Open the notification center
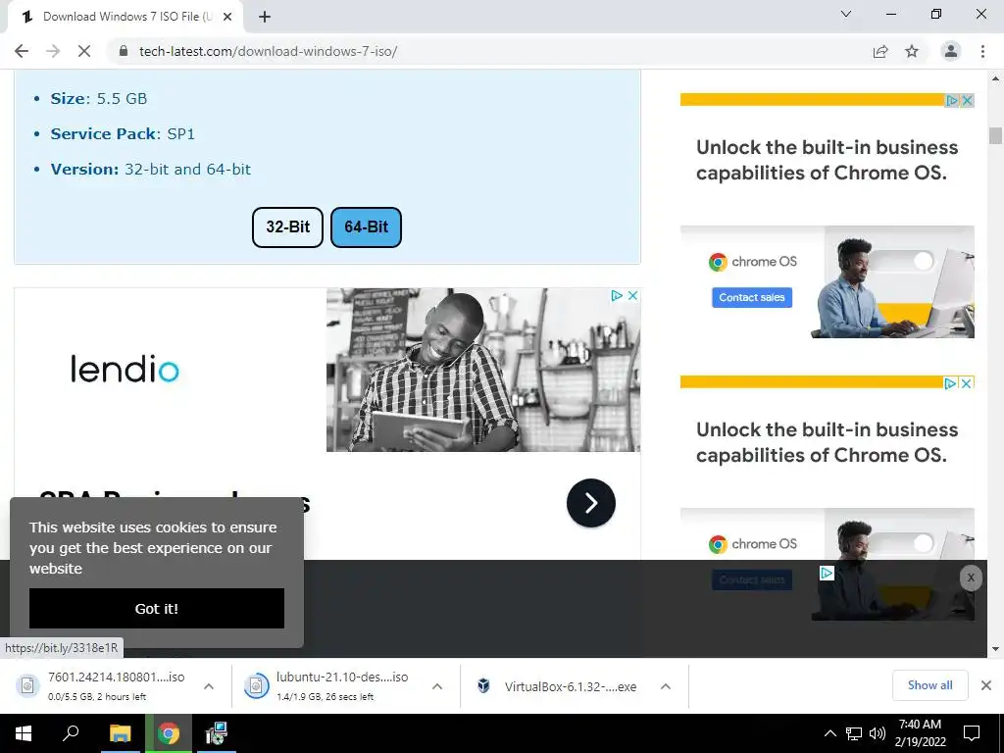Screen dimensions: 1004x753 pyautogui.click(x=972, y=733)
